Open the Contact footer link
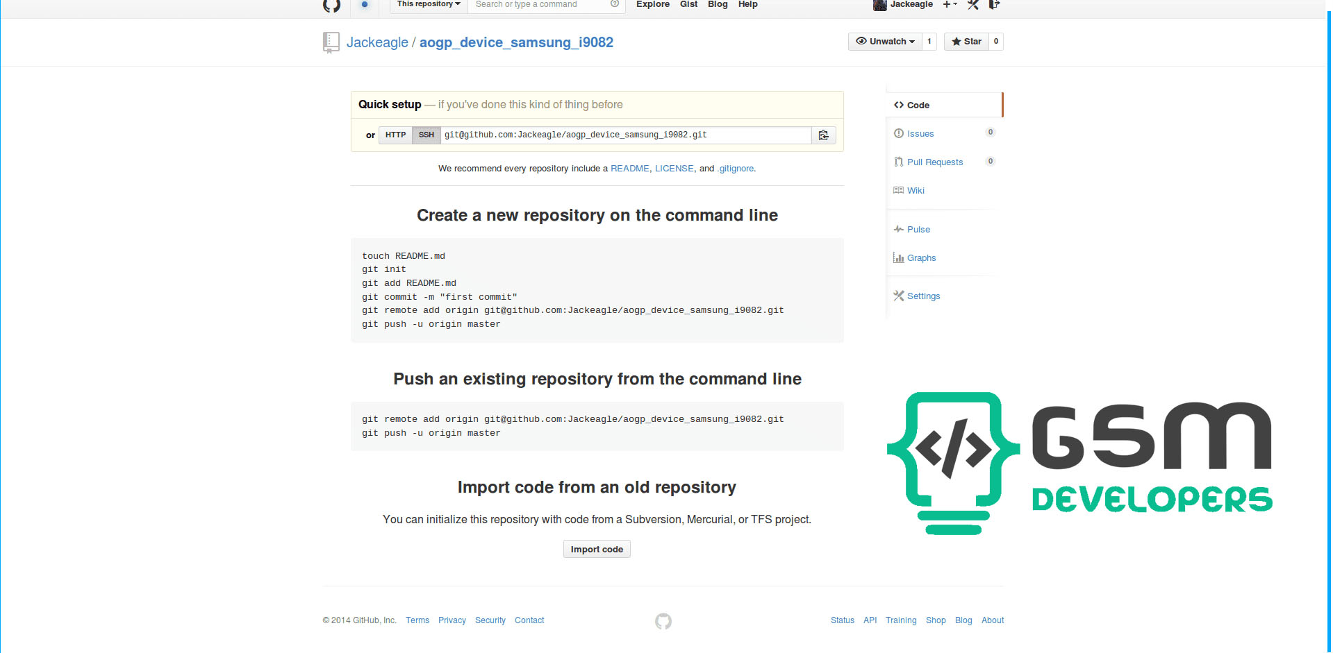This screenshot has width=1333, height=653. pyautogui.click(x=529, y=620)
